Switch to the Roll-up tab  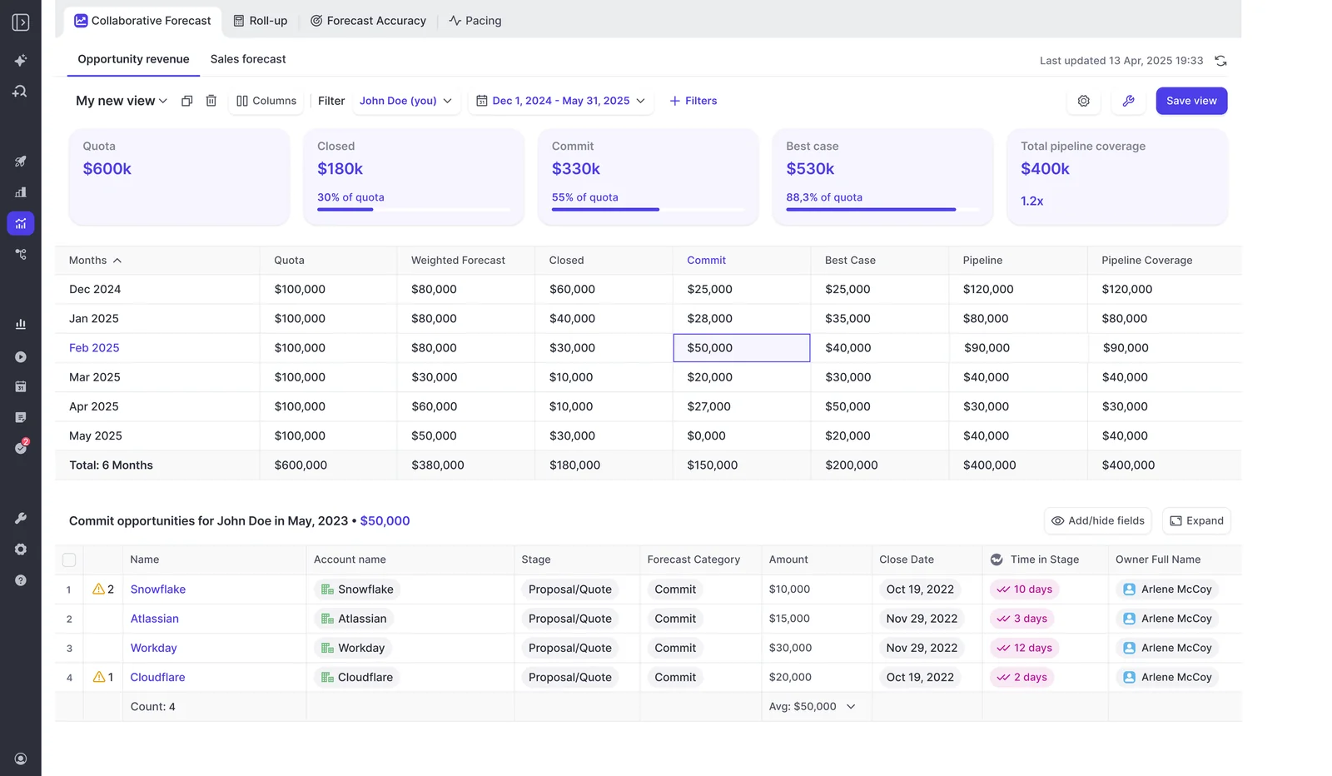[x=261, y=21]
